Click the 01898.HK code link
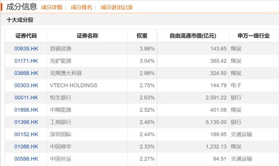The image size is (279, 166). pyautogui.click(x=26, y=110)
